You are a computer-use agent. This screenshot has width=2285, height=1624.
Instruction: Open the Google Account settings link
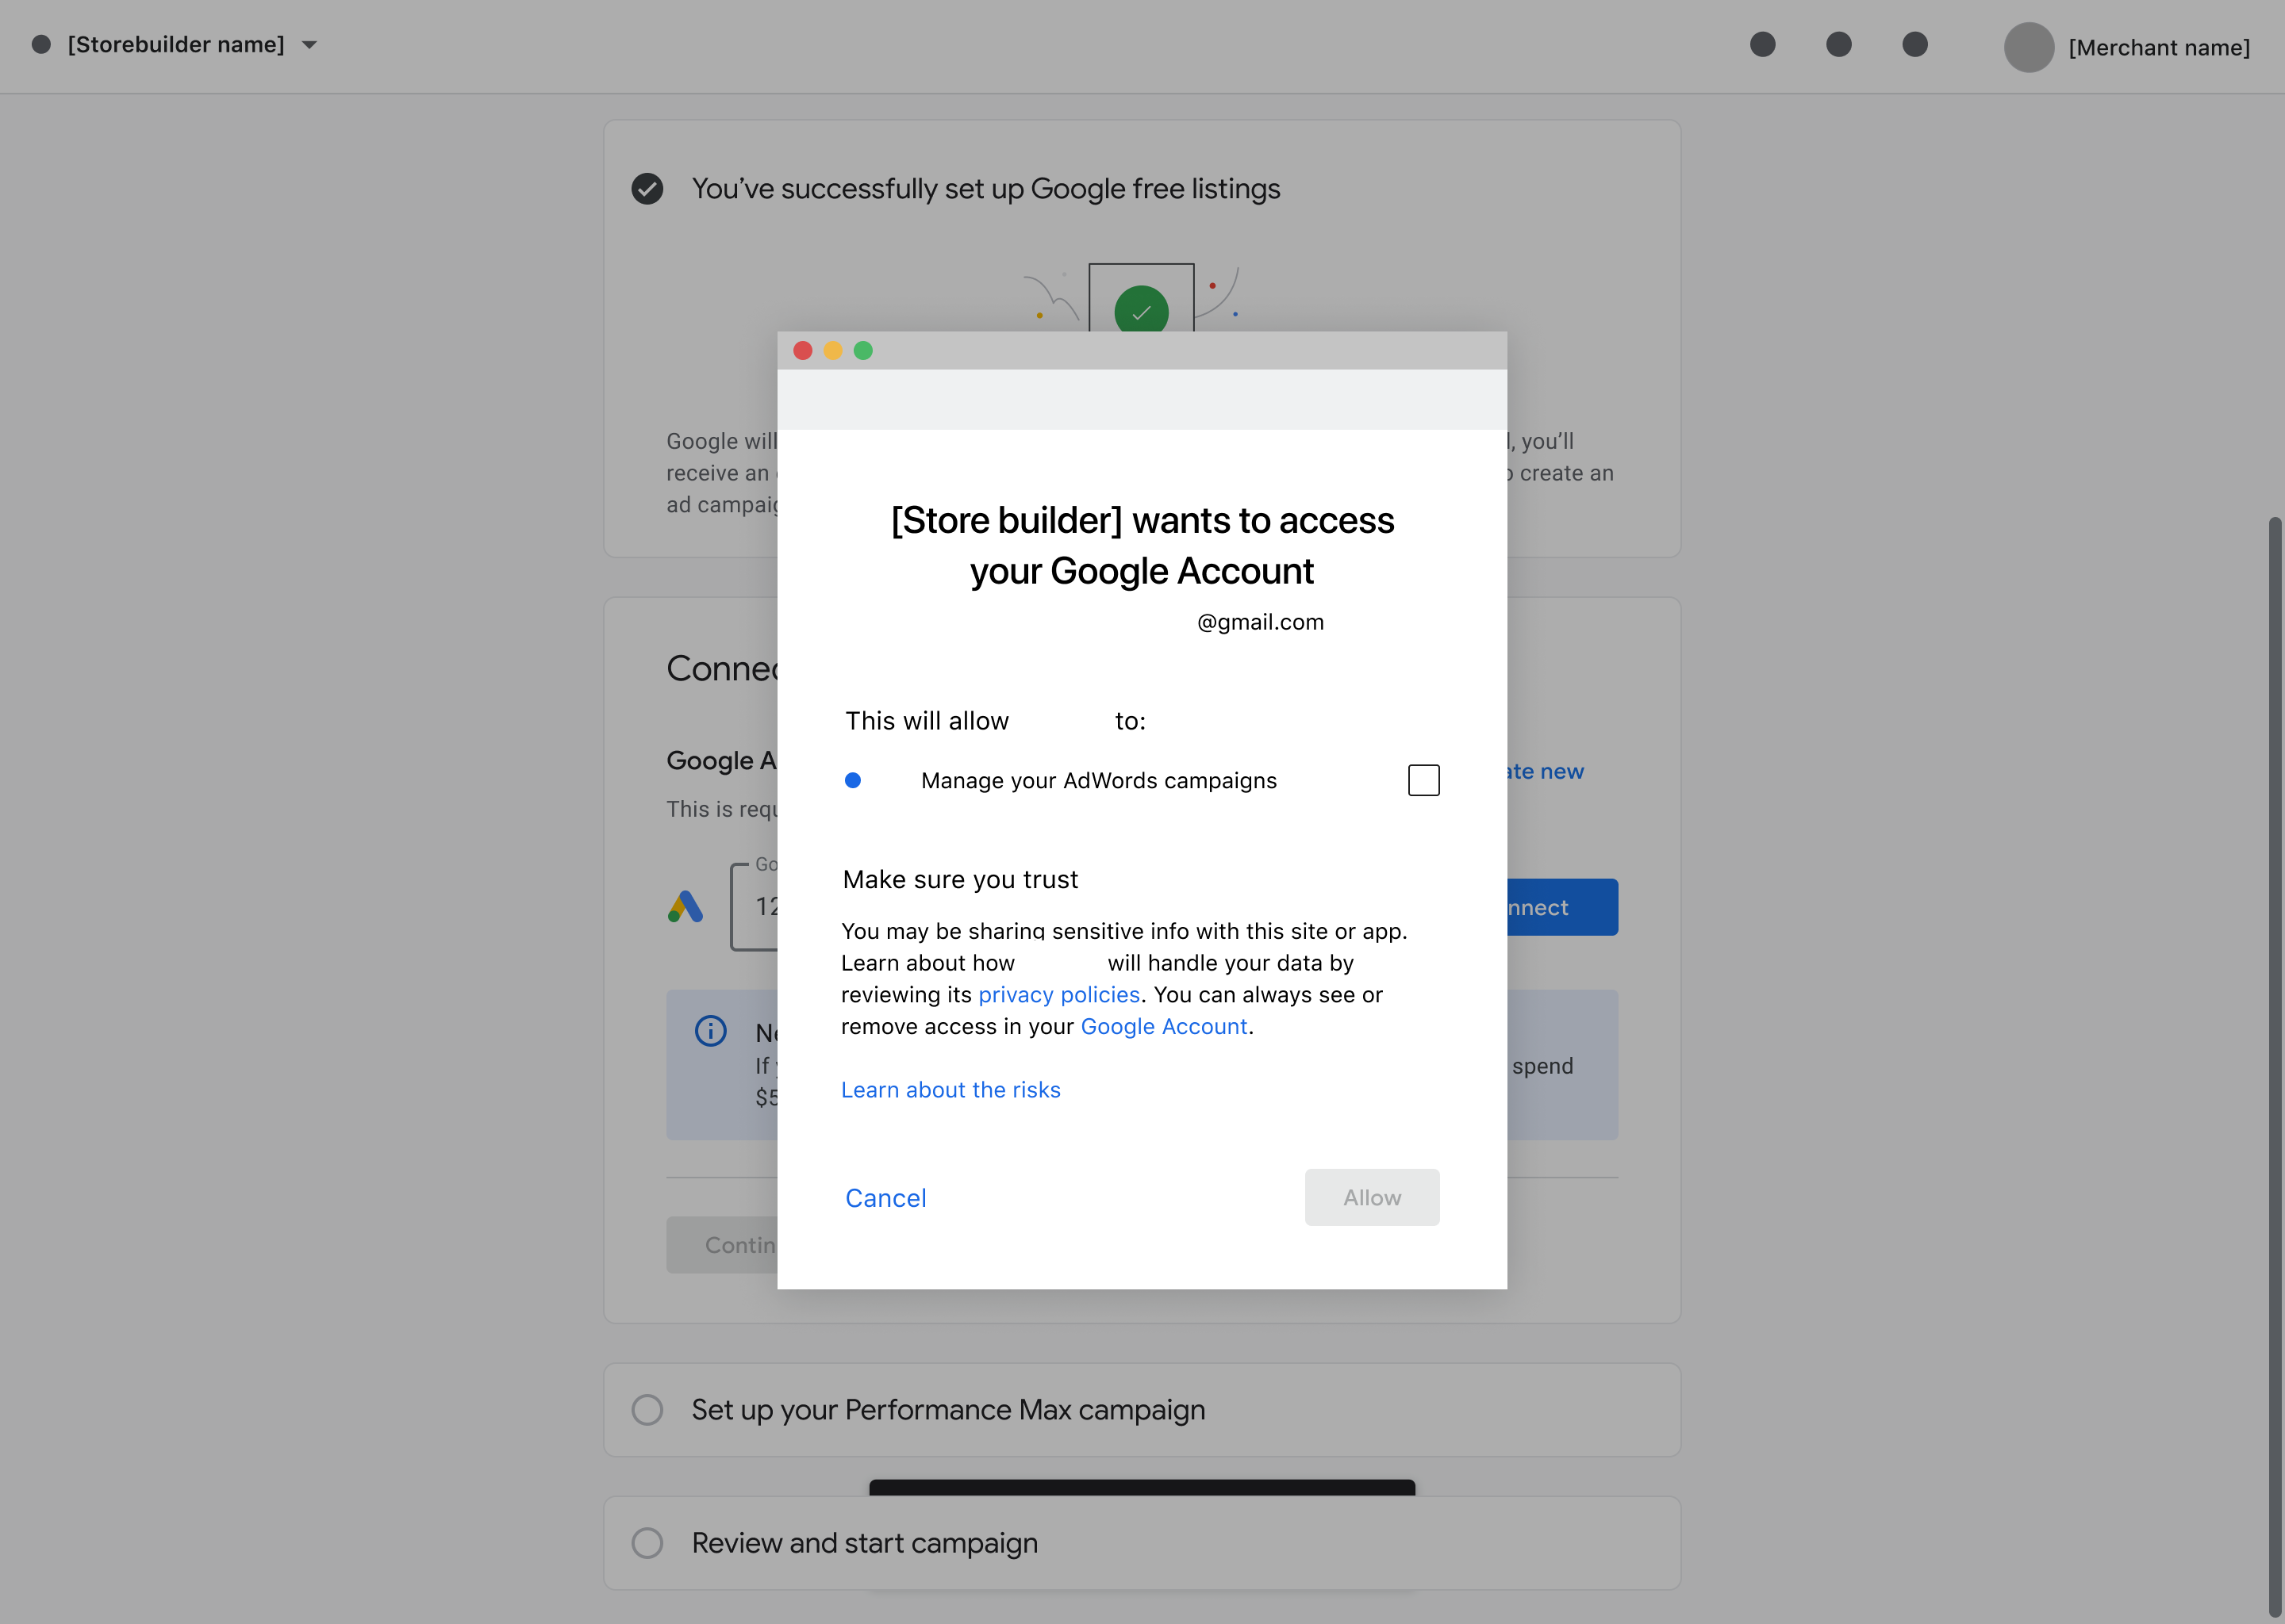tap(1162, 1025)
